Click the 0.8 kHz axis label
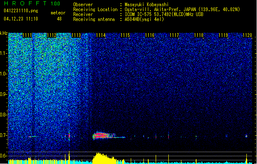The width and height of the screenshot is (257, 164). tap(4, 115)
